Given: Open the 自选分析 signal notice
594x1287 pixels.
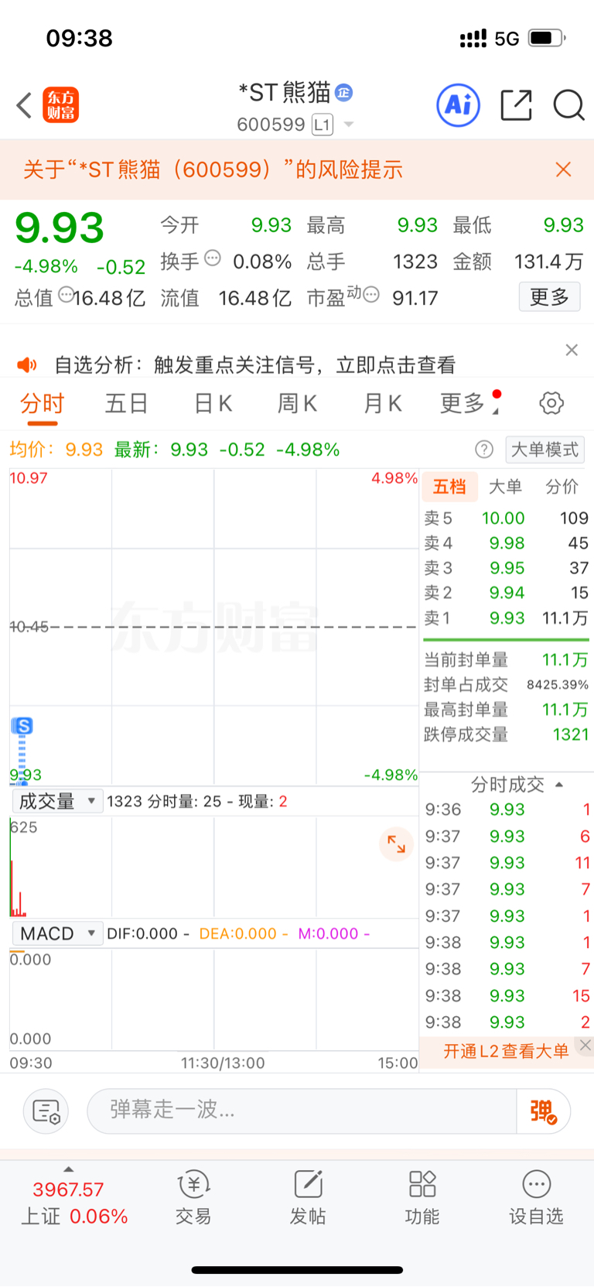Looking at the screenshot, I should point(254,365).
